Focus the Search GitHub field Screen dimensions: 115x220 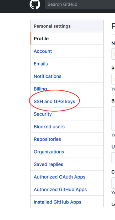[80, 4]
